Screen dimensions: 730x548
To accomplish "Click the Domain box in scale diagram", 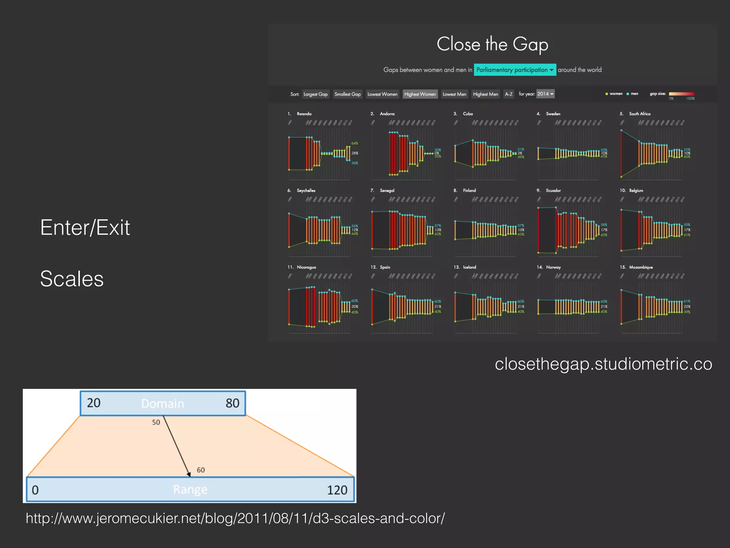I will click(x=163, y=404).
